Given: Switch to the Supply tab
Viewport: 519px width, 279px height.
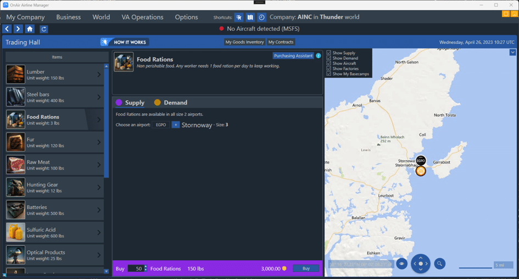Looking at the screenshot, I should 130,103.
